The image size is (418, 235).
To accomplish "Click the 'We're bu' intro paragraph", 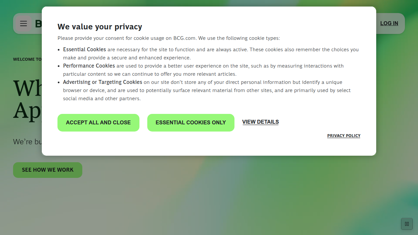I will [27, 142].
